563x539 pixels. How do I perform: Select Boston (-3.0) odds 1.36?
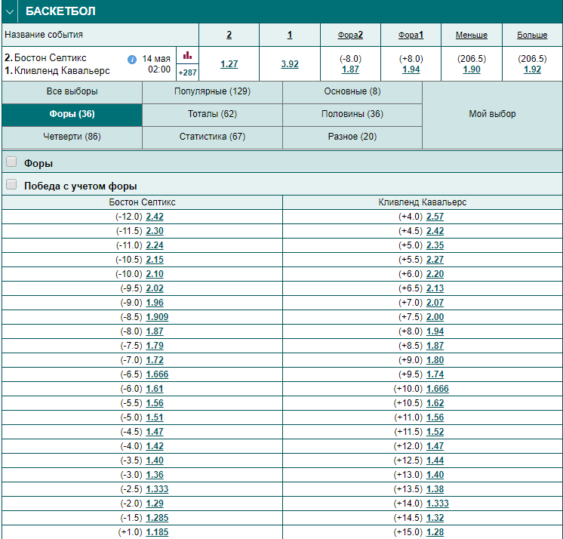click(155, 475)
